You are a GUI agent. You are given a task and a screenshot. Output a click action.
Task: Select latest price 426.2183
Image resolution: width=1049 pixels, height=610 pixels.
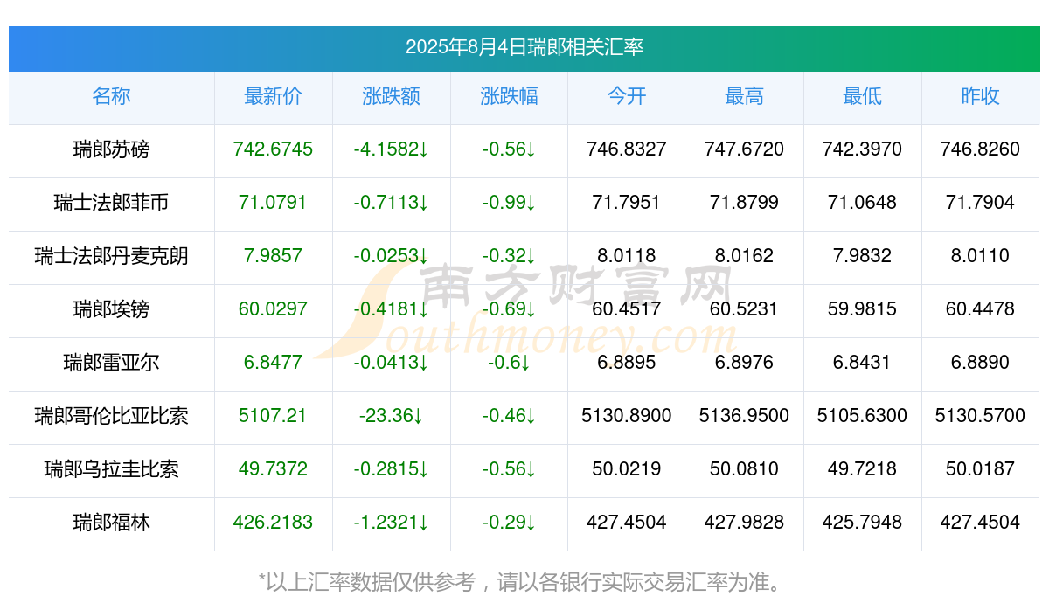coord(273,522)
